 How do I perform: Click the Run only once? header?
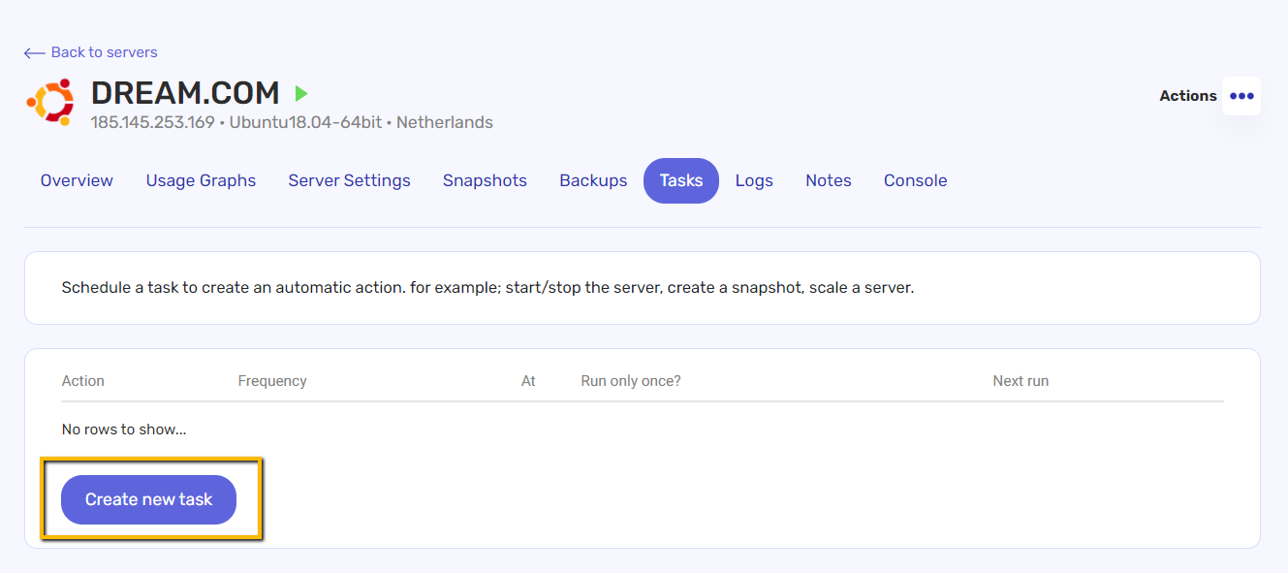tap(631, 381)
